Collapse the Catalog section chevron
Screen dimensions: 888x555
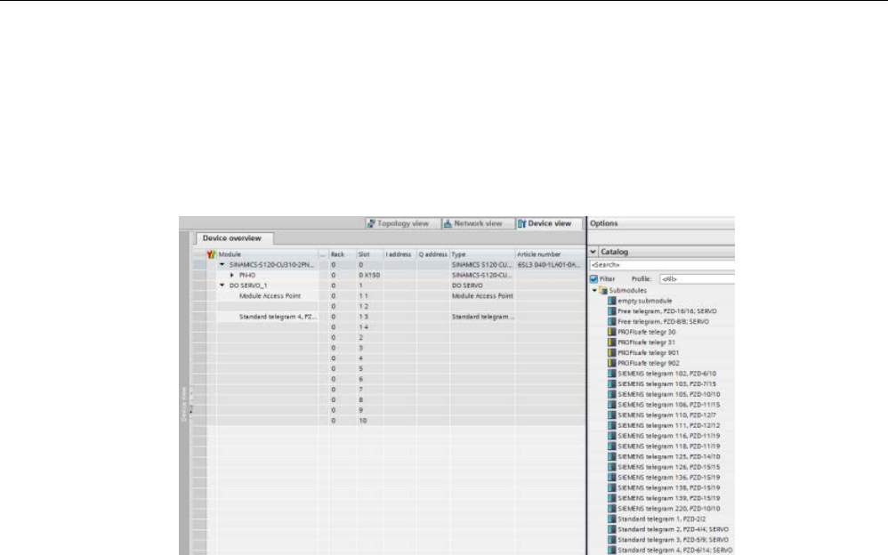593,252
